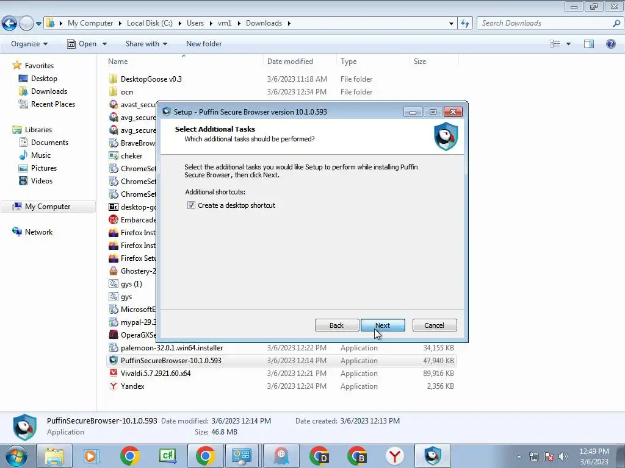Create a New folder from the toolbar
Screen dimensions: 625x468
pyautogui.click(x=204, y=44)
